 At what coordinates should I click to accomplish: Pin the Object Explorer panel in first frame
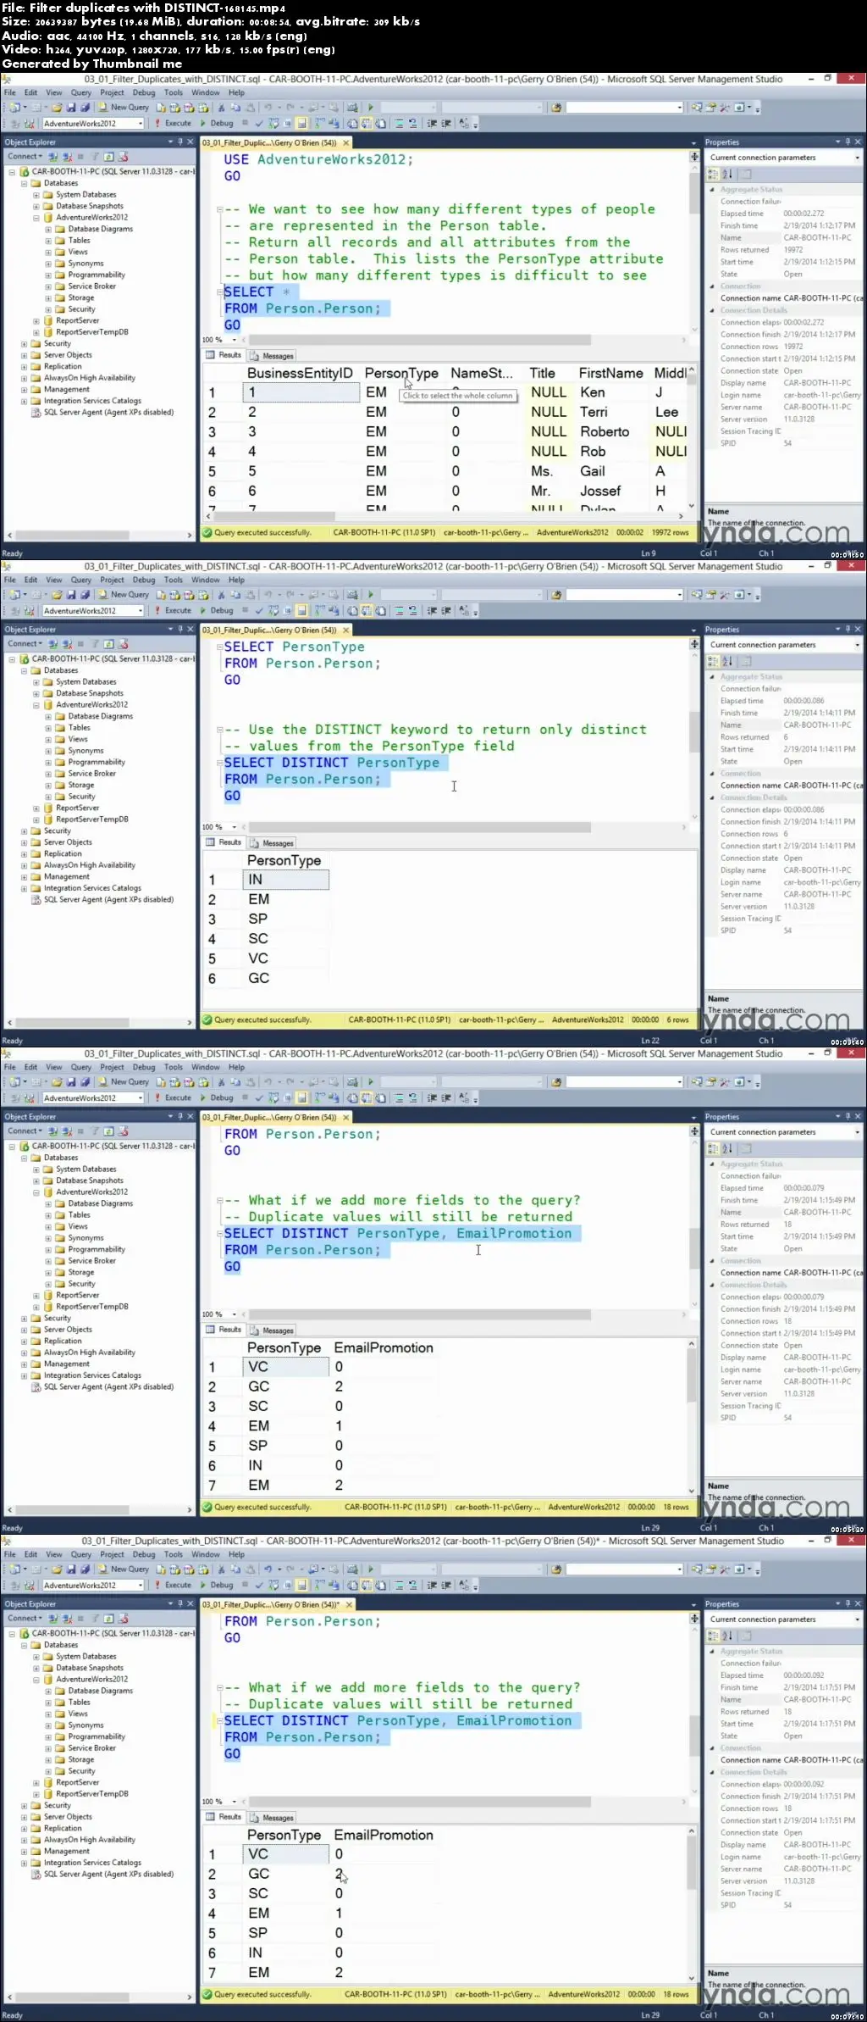point(180,142)
